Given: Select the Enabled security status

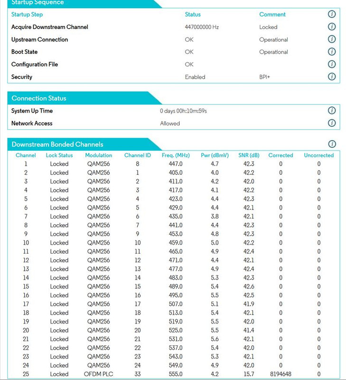Looking at the screenshot, I should pyautogui.click(x=195, y=77).
